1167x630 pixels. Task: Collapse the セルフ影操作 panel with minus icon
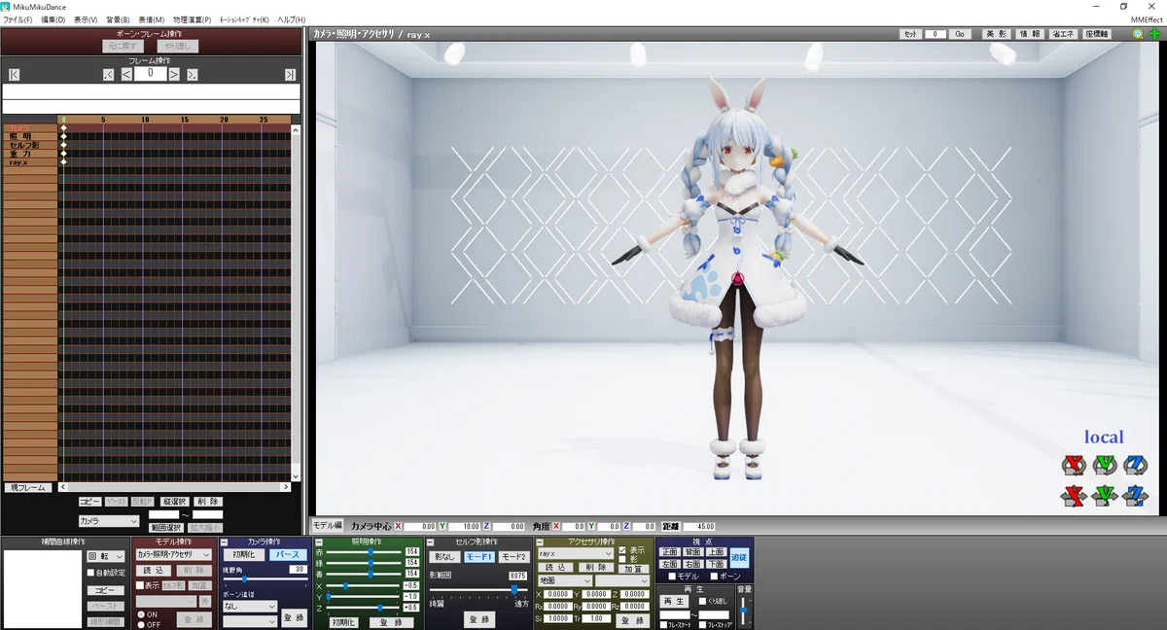(430, 542)
